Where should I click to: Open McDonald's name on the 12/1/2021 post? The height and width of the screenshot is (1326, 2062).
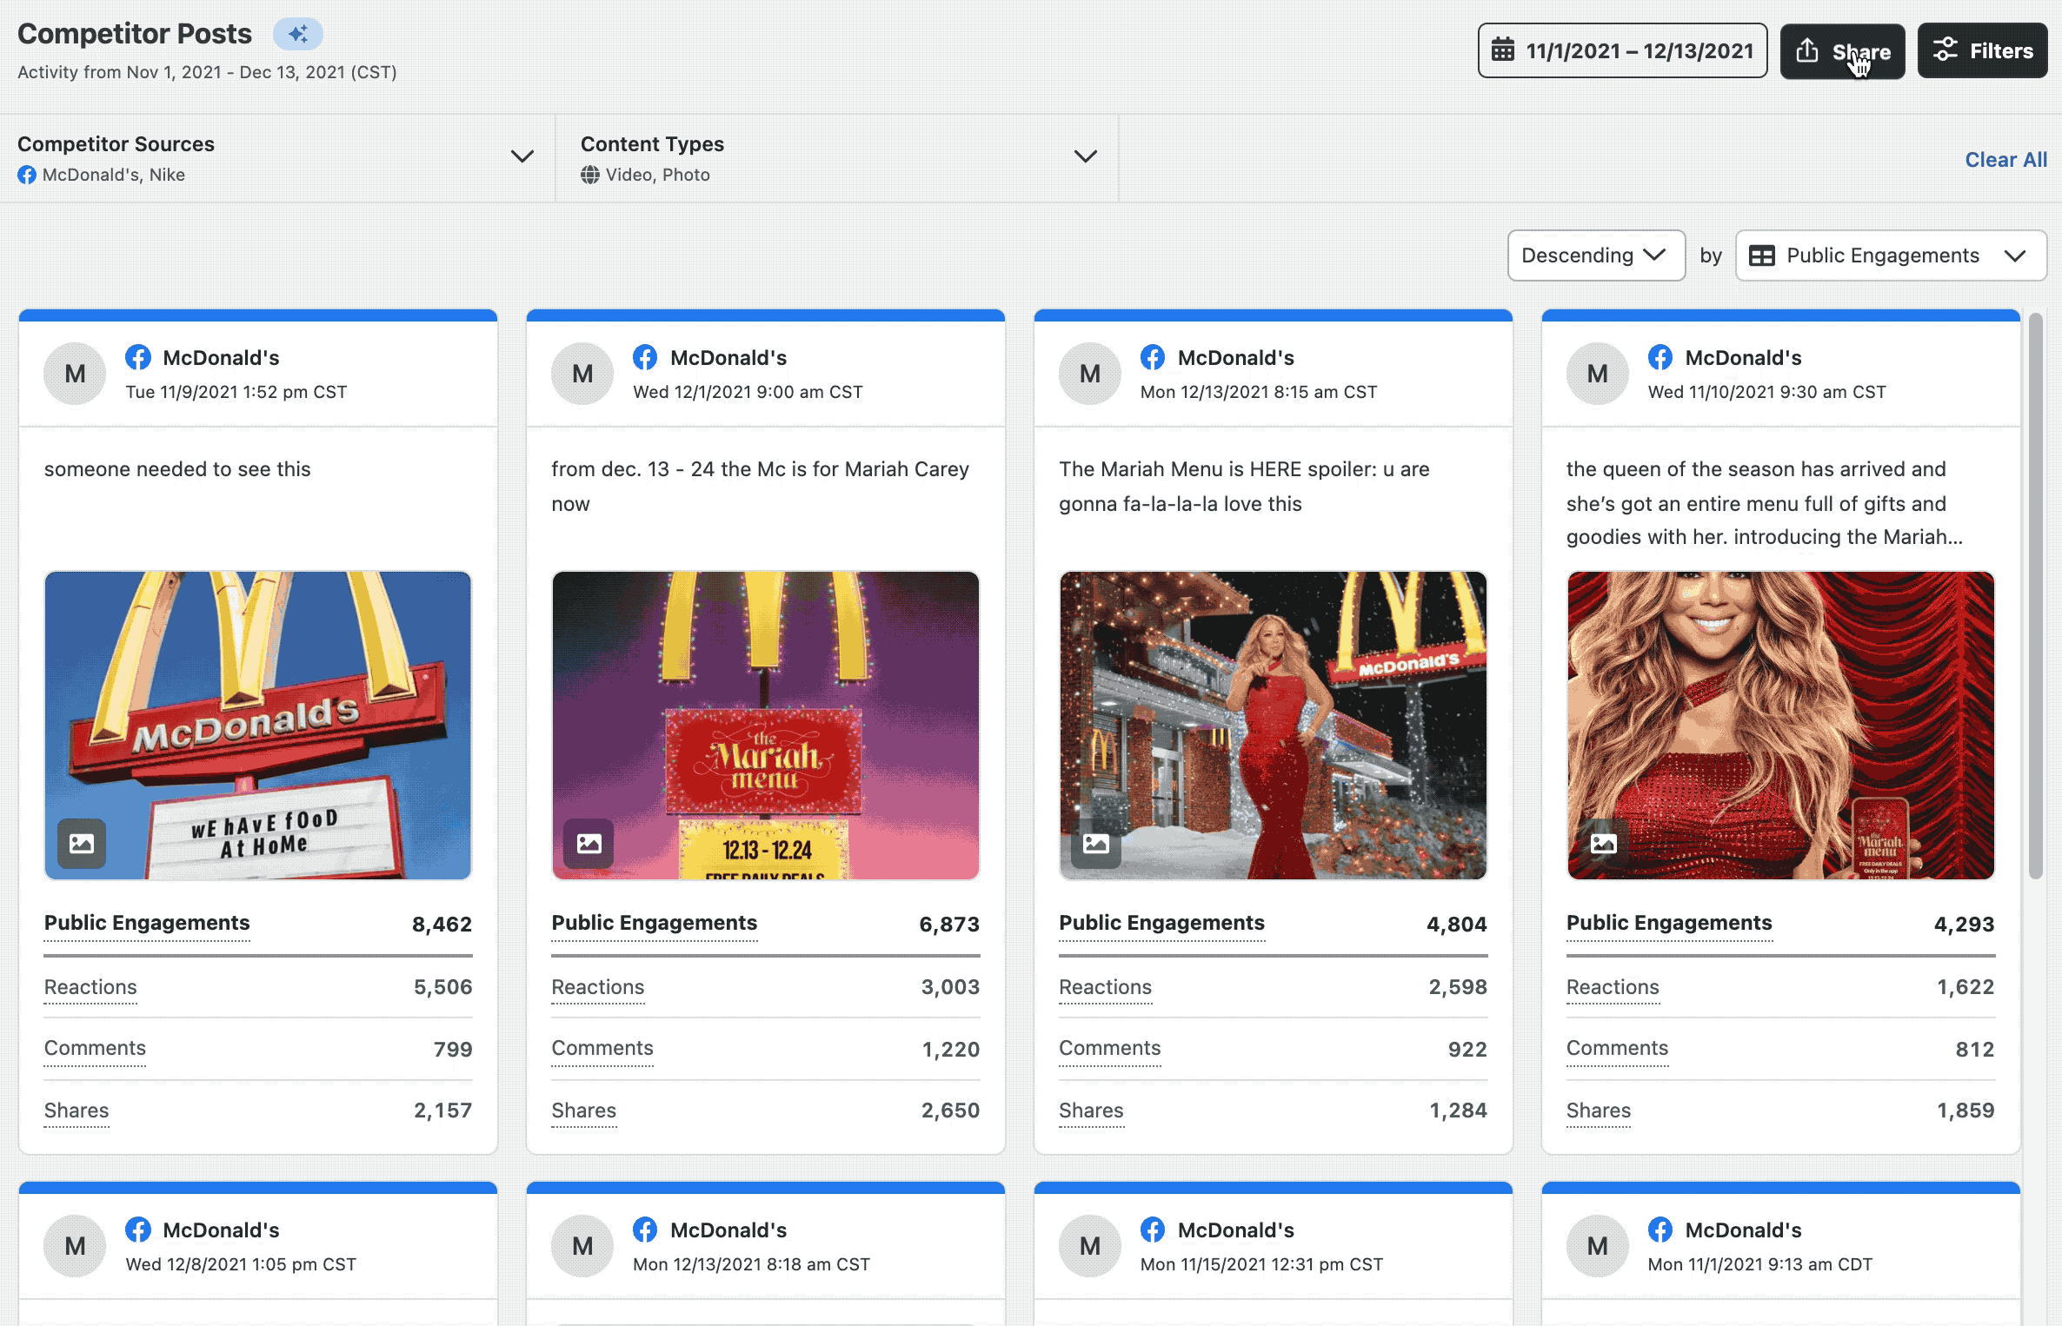(x=728, y=358)
